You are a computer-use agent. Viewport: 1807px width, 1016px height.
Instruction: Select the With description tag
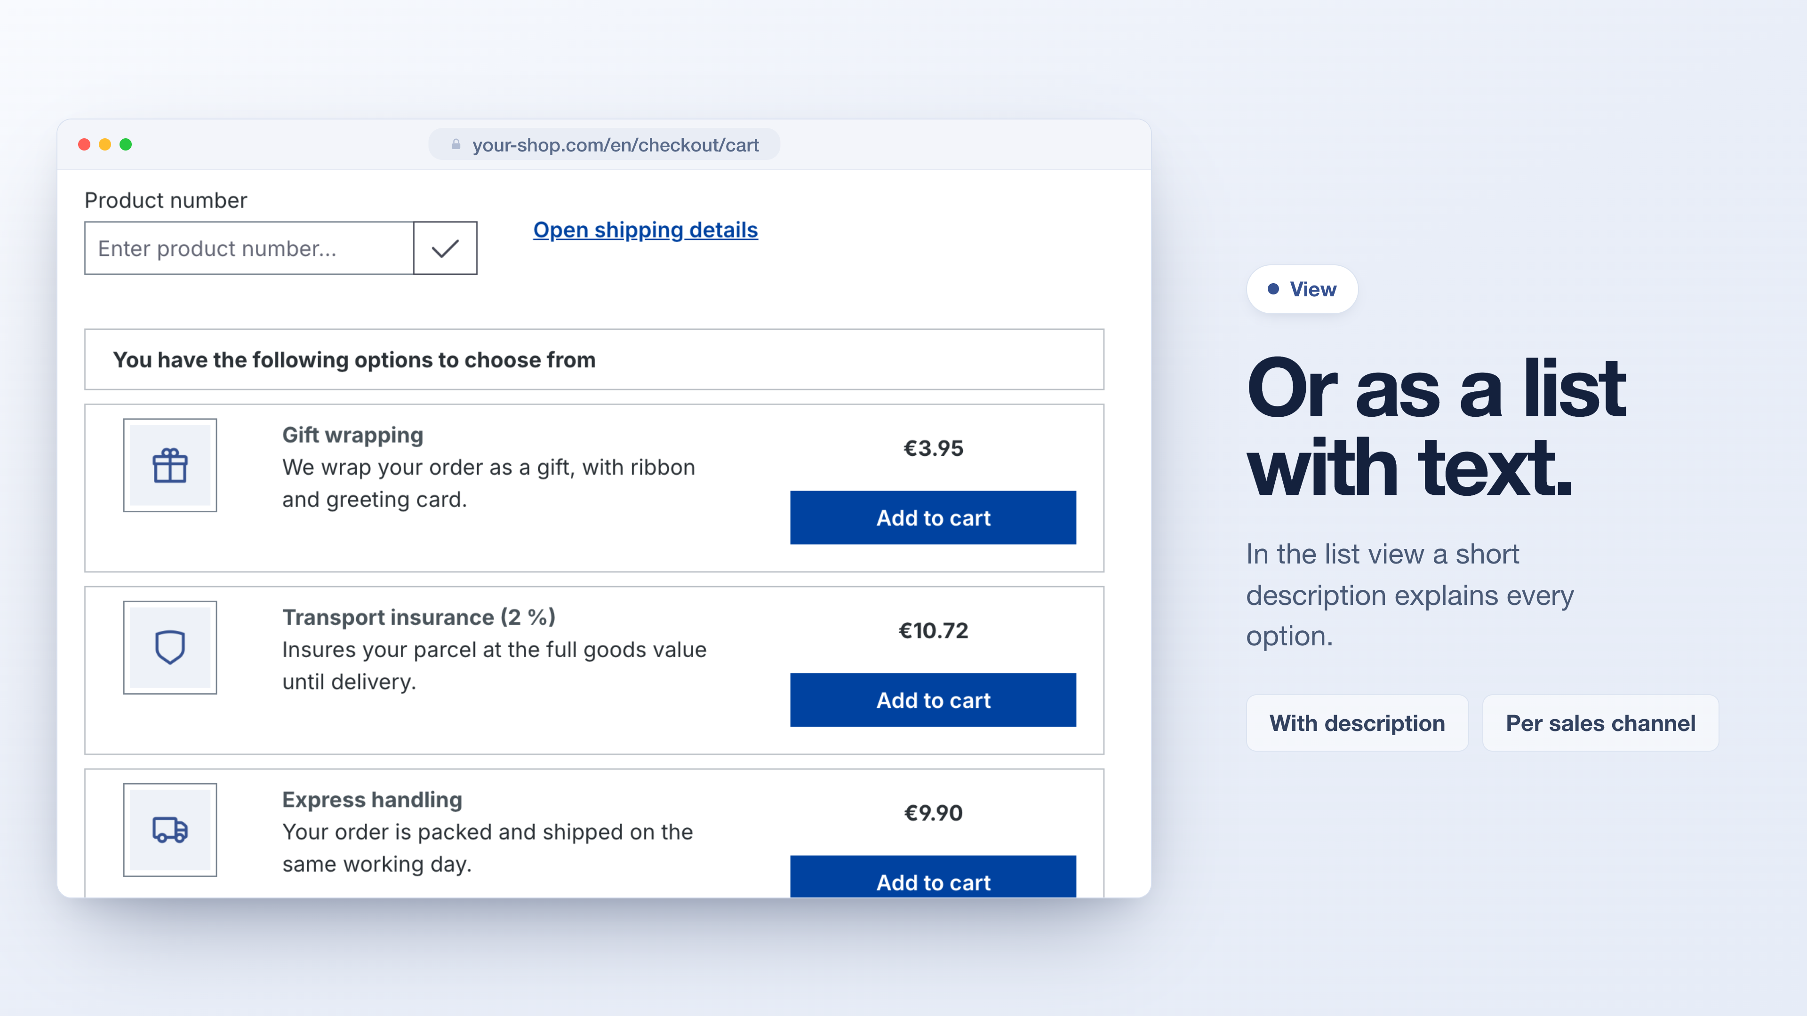click(x=1357, y=723)
